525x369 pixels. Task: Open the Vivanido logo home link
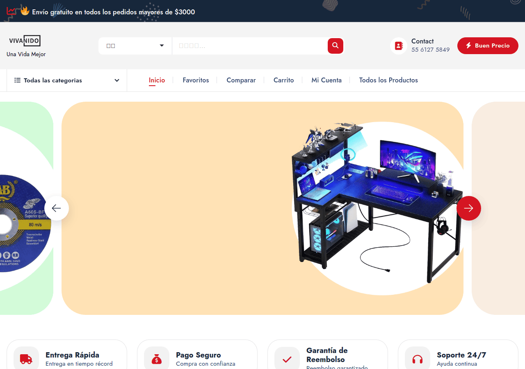point(25,41)
